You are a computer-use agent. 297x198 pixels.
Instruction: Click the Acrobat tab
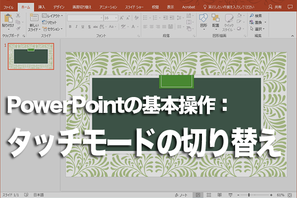pyautogui.click(x=189, y=7)
